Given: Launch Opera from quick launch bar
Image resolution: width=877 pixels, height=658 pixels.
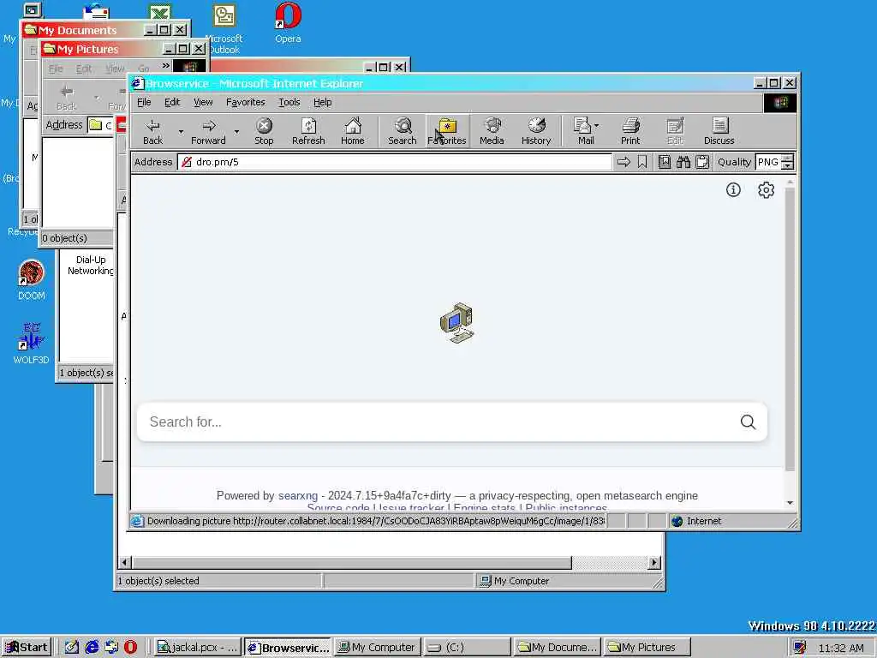Looking at the screenshot, I should tap(130, 648).
